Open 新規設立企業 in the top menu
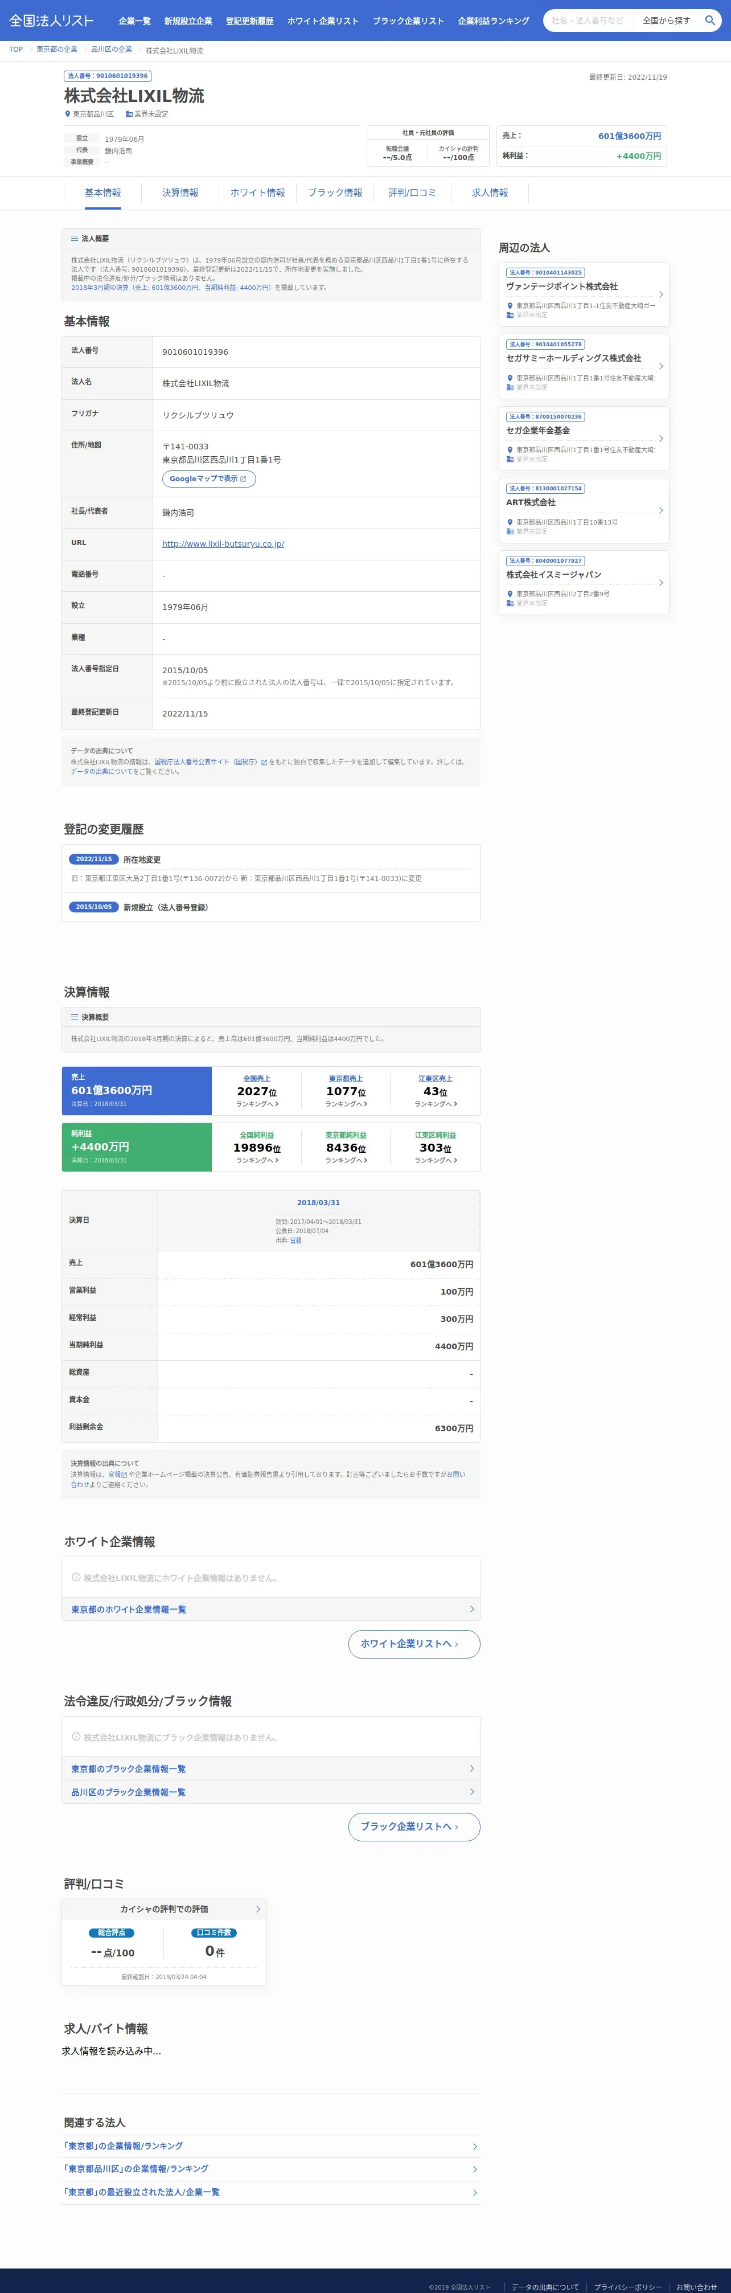Image resolution: width=731 pixels, height=2293 pixels. [188, 21]
